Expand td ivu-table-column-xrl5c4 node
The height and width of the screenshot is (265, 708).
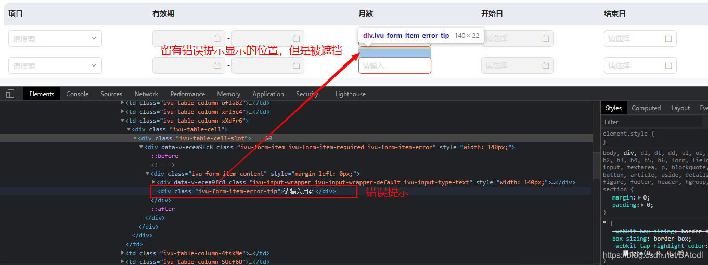123,112
